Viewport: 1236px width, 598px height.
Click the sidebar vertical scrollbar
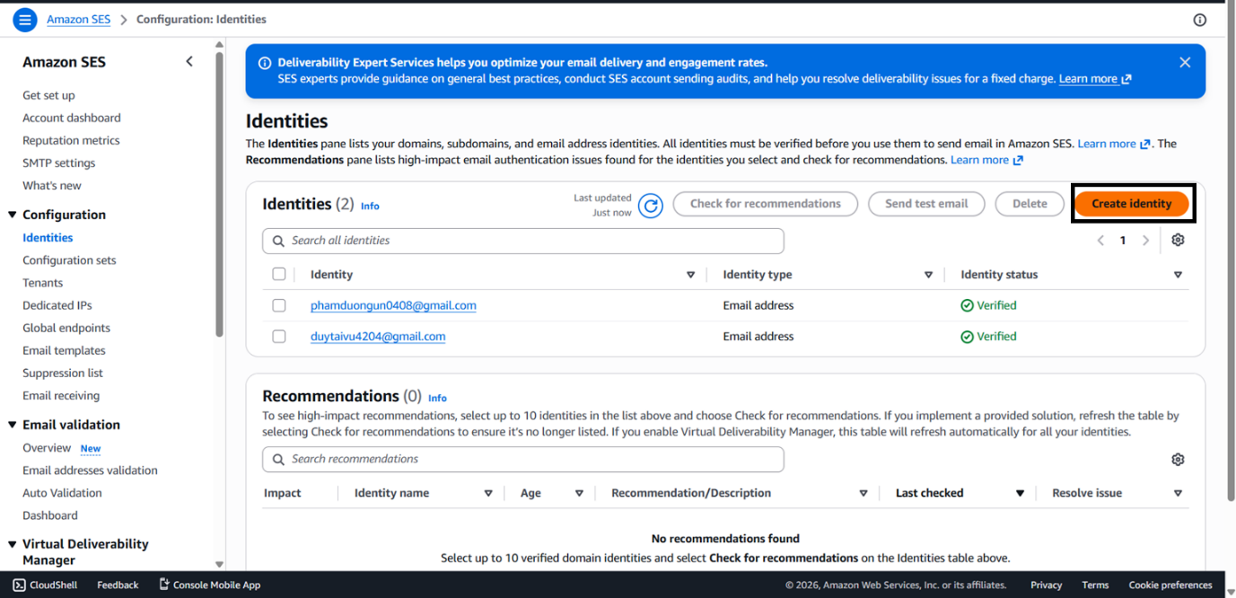[x=220, y=193]
